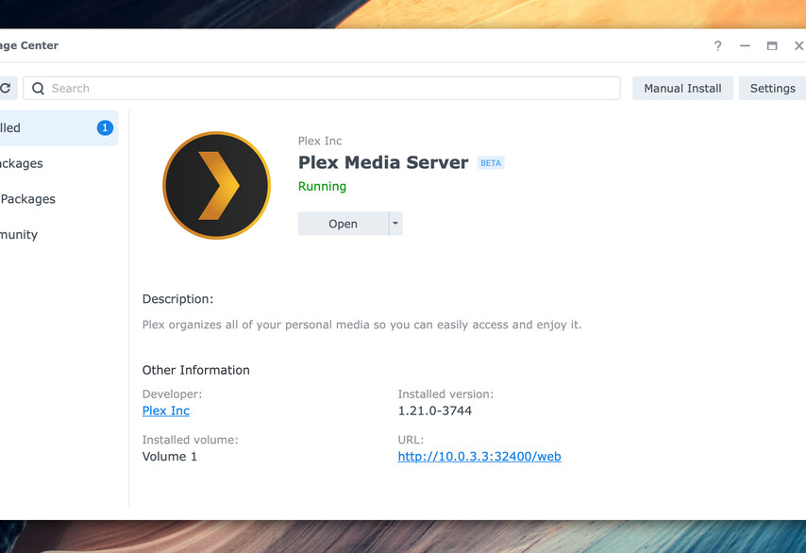Select the Packages sidebar entry ending in 'ckages'
This screenshot has width=806, height=553.
click(22, 163)
